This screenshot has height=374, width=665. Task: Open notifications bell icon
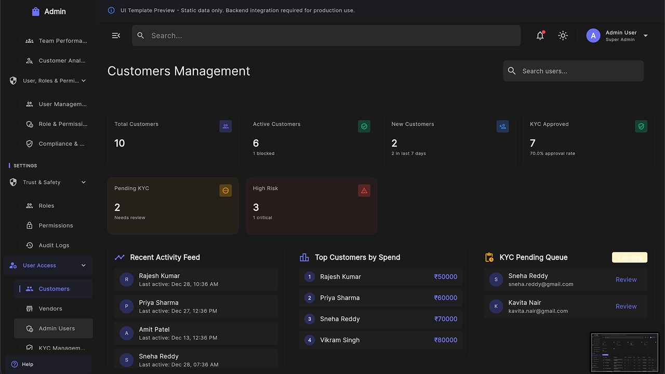[x=540, y=35]
